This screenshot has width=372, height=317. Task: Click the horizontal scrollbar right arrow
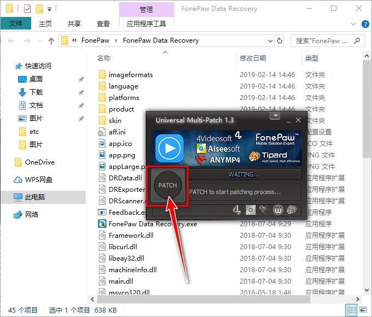[x=358, y=299]
